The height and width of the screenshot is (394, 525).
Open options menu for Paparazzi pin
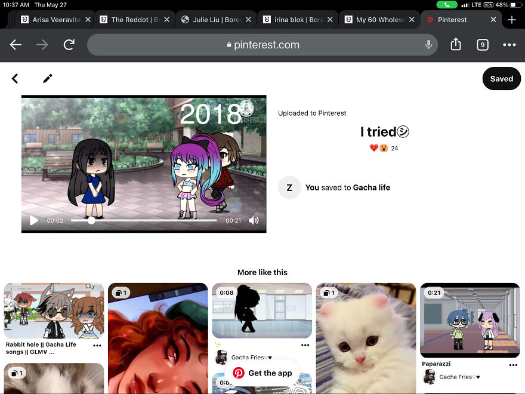click(x=512, y=365)
